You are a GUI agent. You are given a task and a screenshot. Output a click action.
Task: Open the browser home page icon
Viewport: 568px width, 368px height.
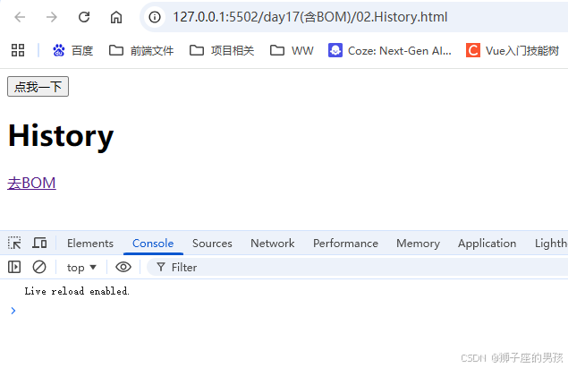pyautogui.click(x=116, y=17)
